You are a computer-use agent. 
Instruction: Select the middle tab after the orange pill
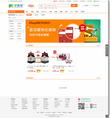point(36,15)
